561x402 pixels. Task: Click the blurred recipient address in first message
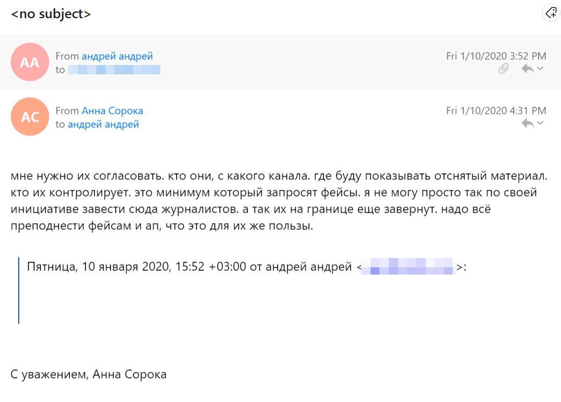pyautogui.click(x=114, y=70)
